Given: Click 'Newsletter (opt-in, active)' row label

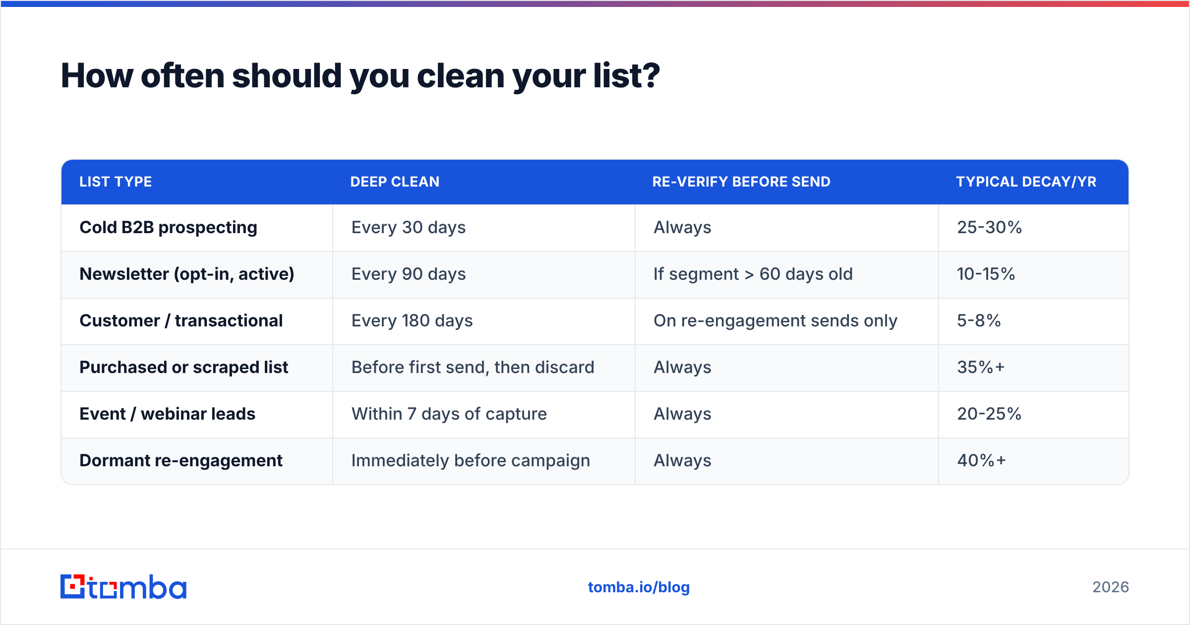Looking at the screenshot, I should [x=187, y=274].
